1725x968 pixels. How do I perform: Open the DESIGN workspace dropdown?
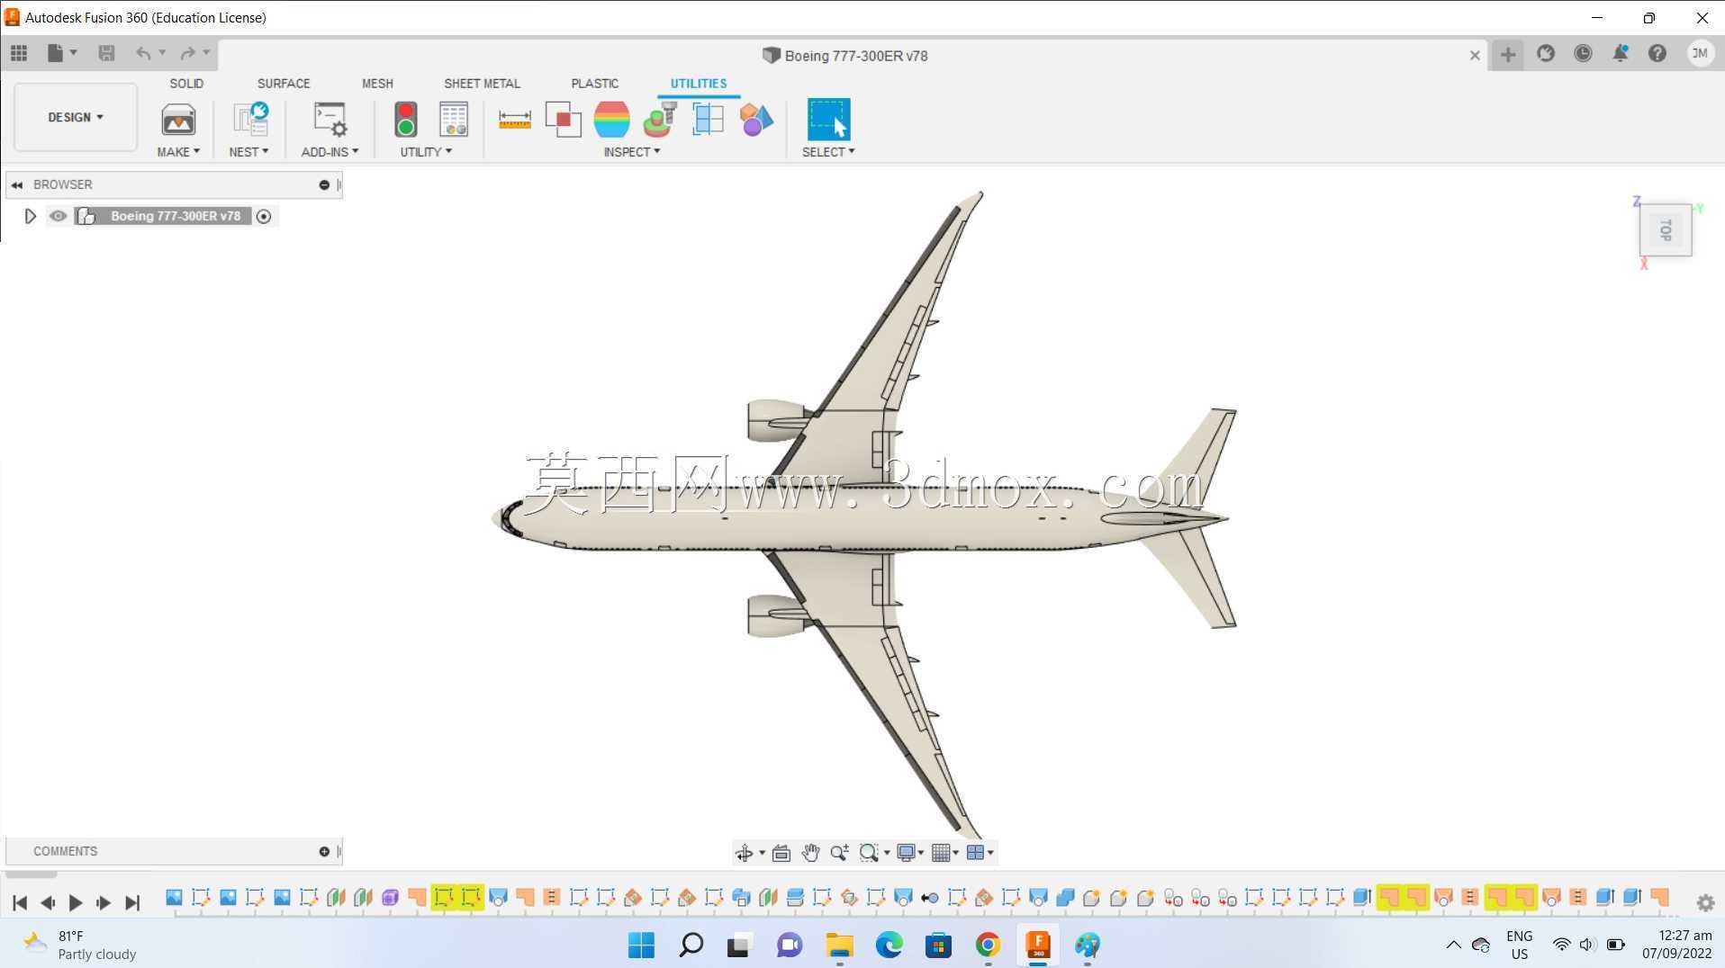point(76,117)
